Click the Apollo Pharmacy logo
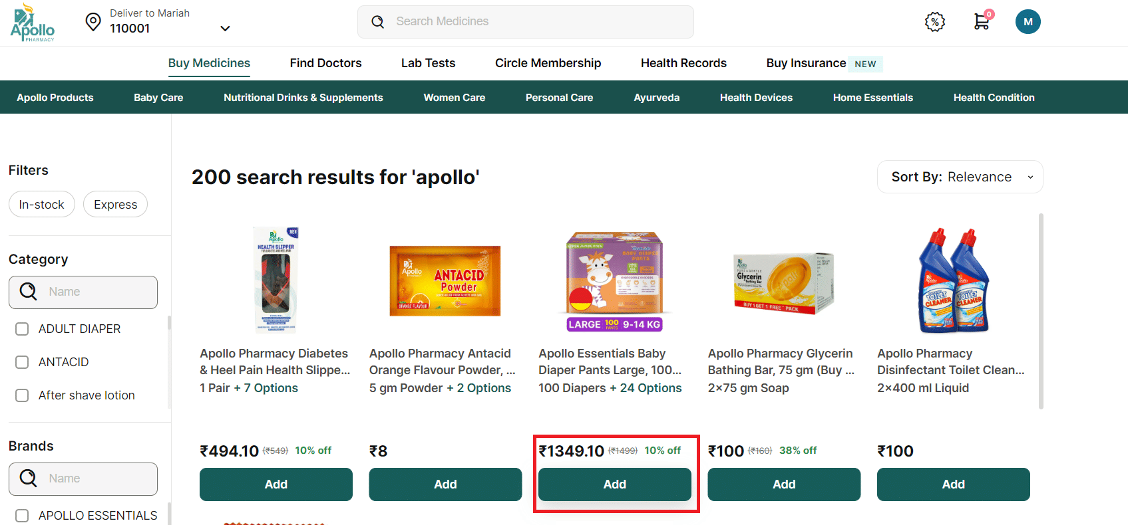Viewport: 1128px width, 525px height. pos(32,23)
